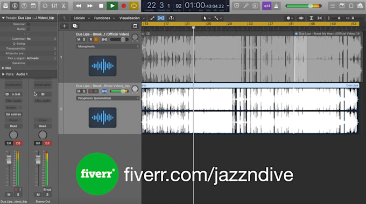Adjust the horizontal zoom slider
366x204 pixels.
pyautogui.click(x=354, y=18)
